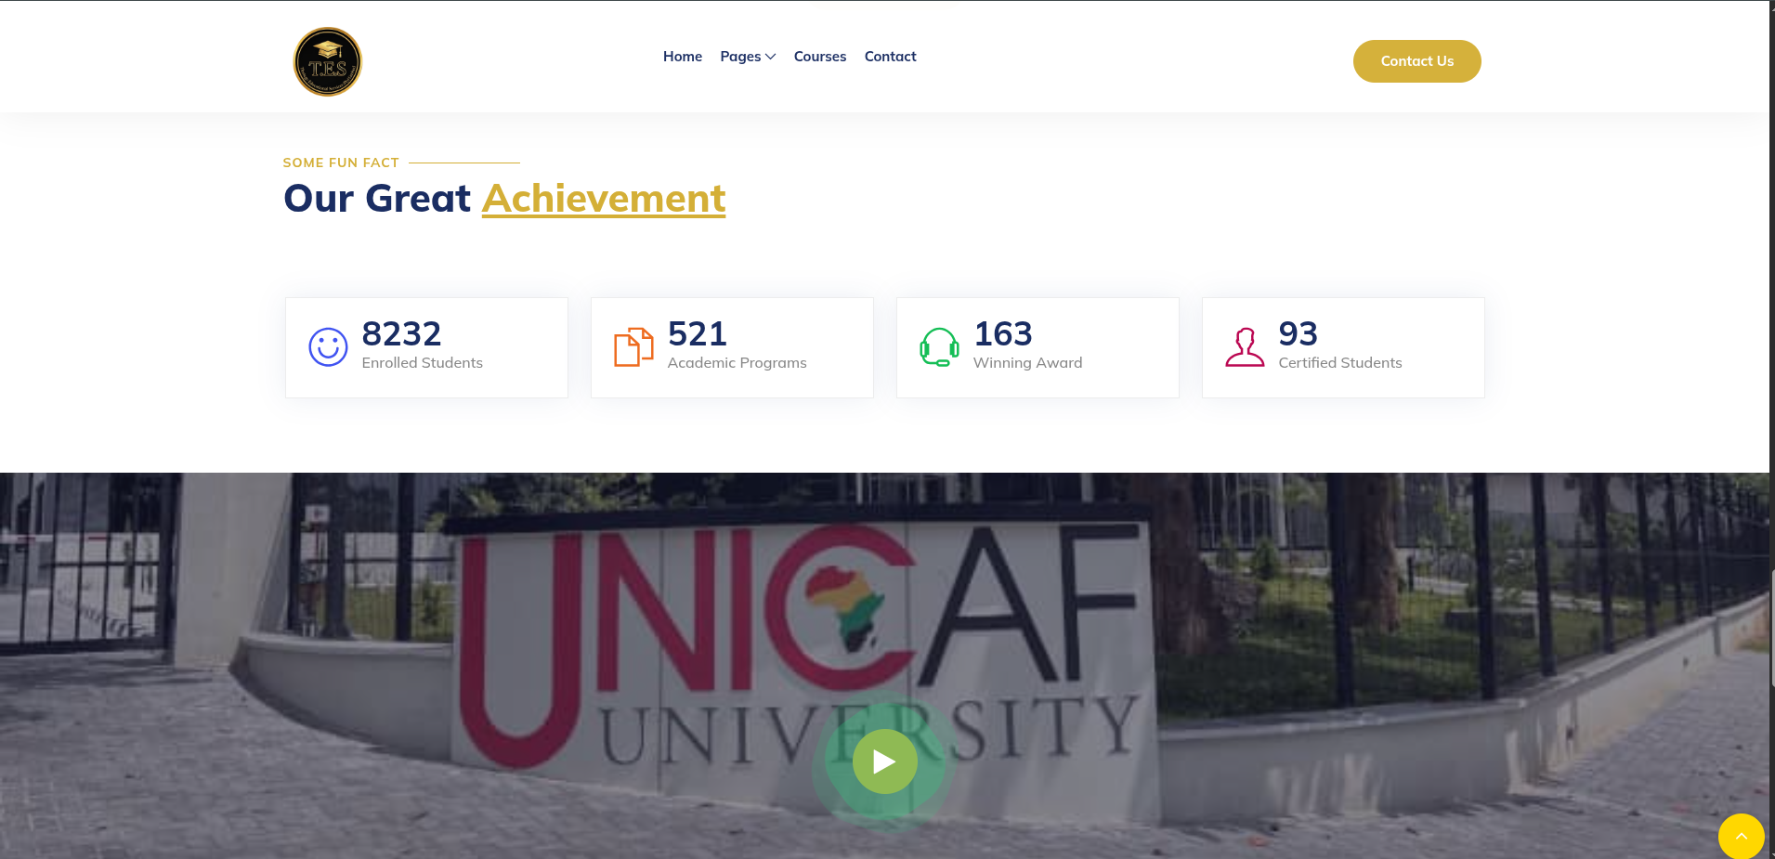Click the Winning Award label
This screenshot has width=1775, height=859.
1027,363
